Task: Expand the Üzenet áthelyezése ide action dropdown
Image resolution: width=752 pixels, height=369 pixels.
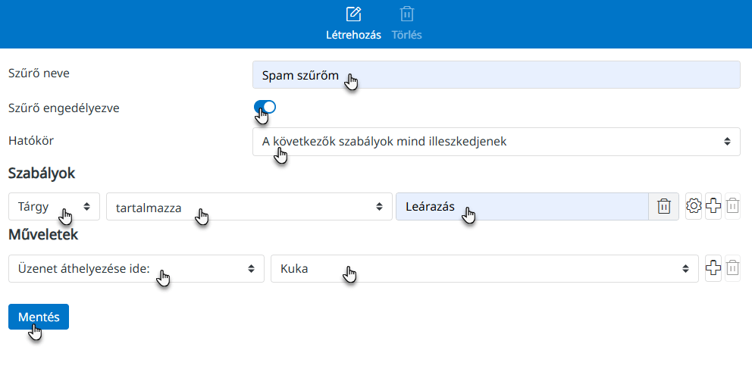Action: point(136,268)
